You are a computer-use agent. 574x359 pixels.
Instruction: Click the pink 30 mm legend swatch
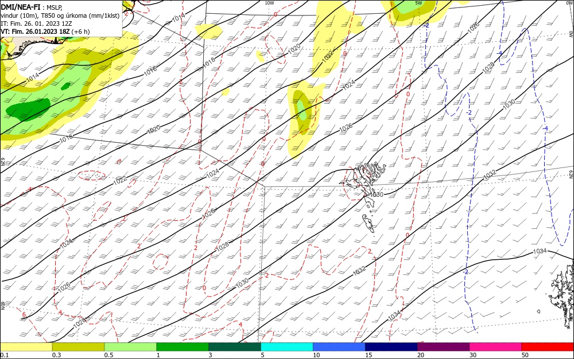click(x=496, y=347)
